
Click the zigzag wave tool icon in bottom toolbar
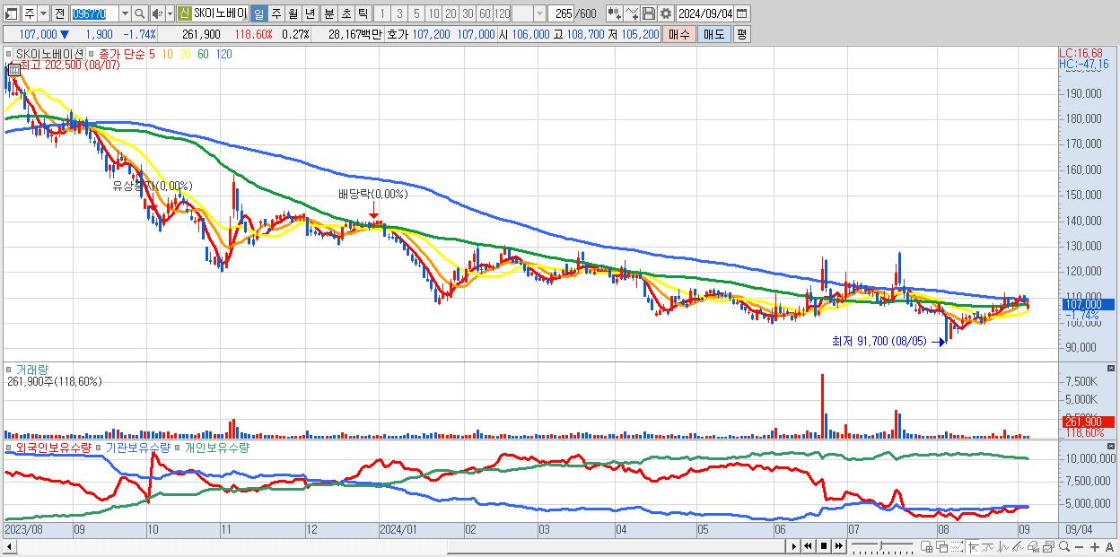point(1003,547)
